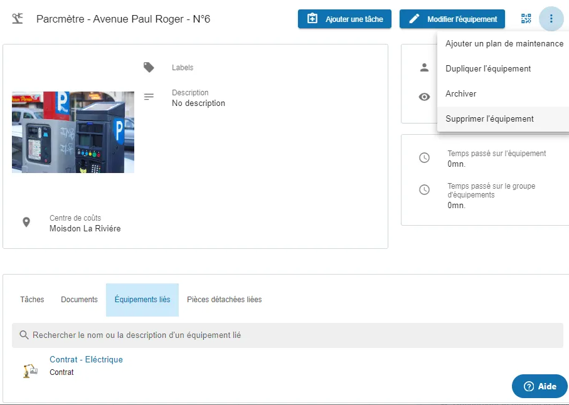Screen dimensions: 569x405
Task: Switch to the Tâches tab
Action: [x=32, y=300]
